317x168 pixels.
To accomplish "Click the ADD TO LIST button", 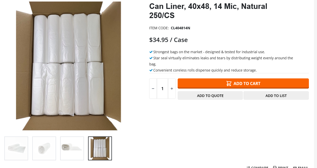I will [276, 96].
